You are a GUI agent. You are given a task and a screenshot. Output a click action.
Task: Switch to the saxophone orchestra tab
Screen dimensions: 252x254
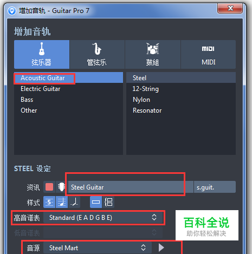[97, 54]
